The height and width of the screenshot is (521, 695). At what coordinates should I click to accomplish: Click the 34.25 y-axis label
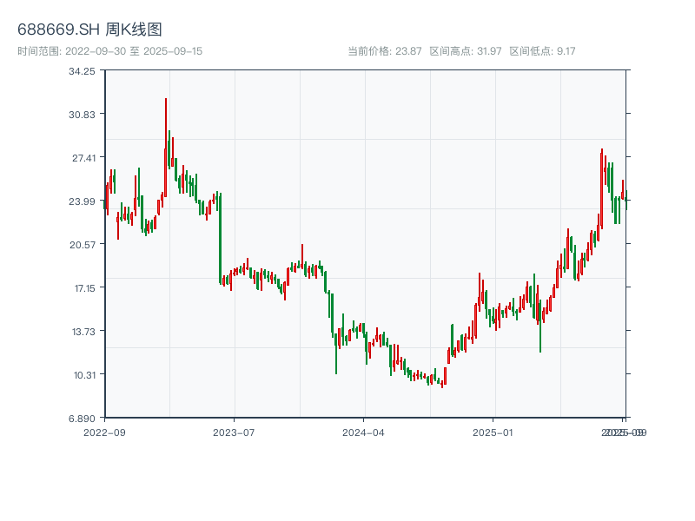(83, 71)
